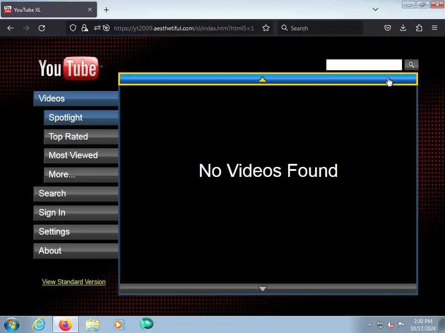445x333 pixels.
Task: Select the Most Viewed category
Action: (81, 156)
